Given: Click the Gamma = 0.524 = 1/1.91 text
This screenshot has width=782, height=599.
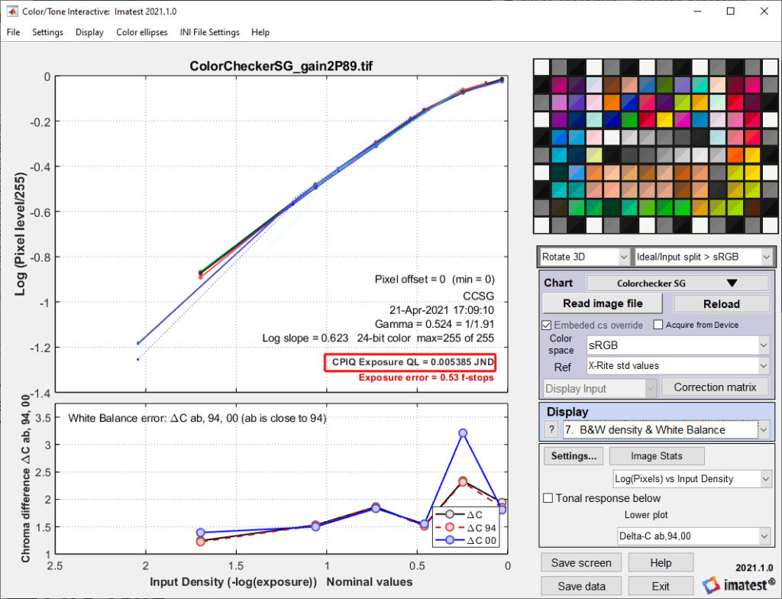Looking at the screenshot, I should pos(434,325).
